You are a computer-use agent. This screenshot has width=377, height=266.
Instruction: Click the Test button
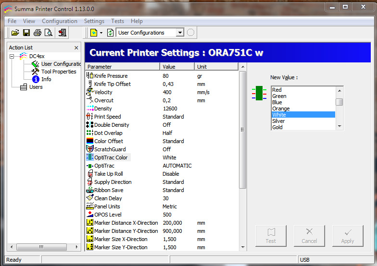coord(271,236)
